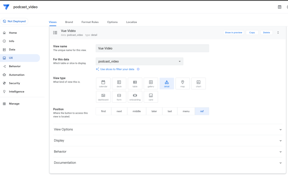Set position to ref

coord(202,111)
